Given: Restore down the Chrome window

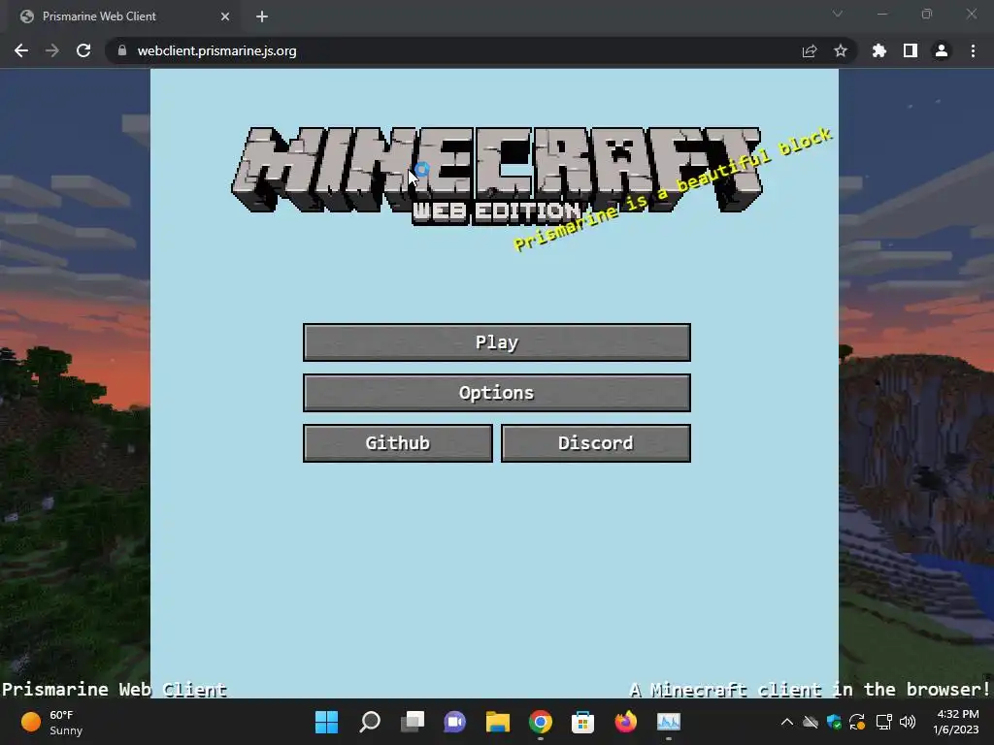Looking at the screenshot, I should point(927,14).
